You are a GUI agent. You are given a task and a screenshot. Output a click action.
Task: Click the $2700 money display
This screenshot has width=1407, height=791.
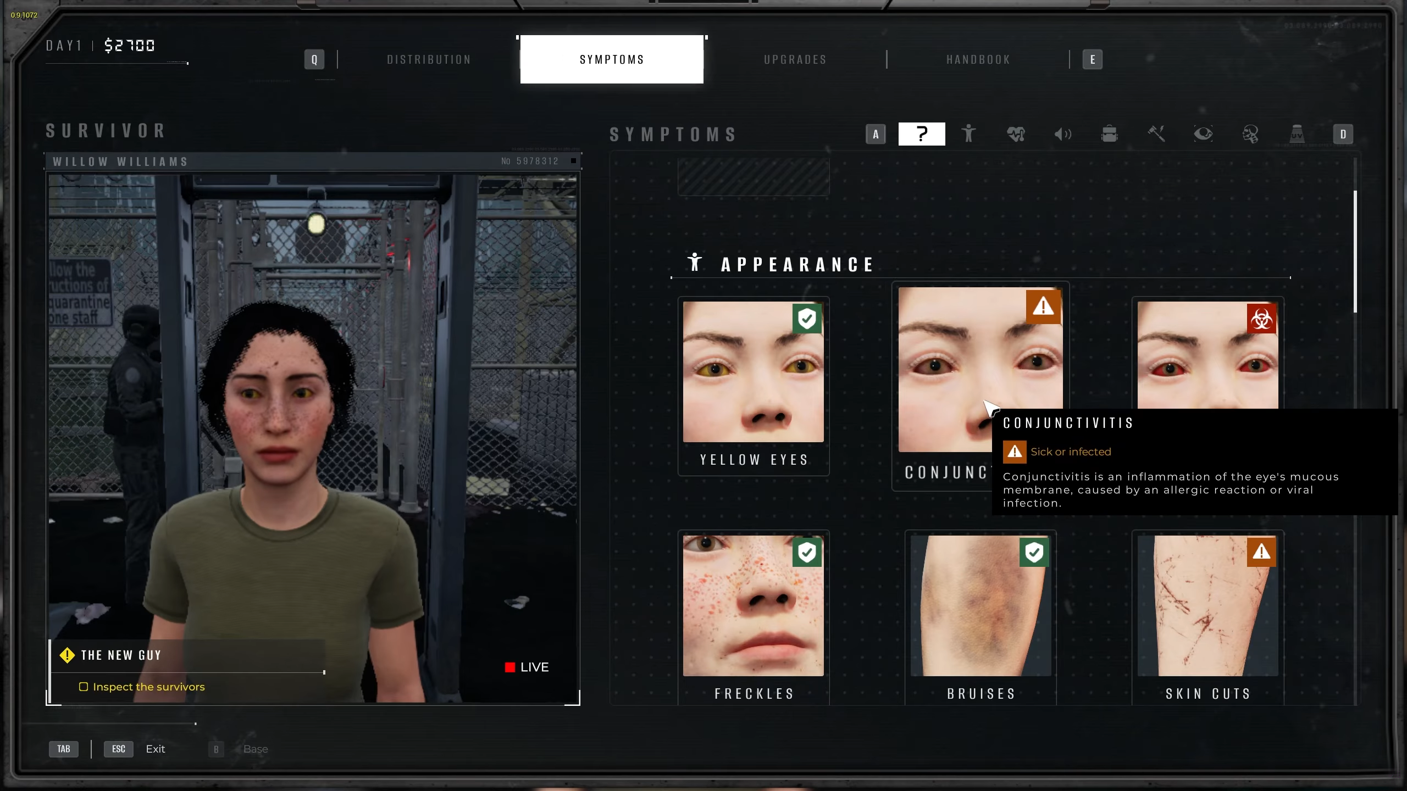point(130,46)
